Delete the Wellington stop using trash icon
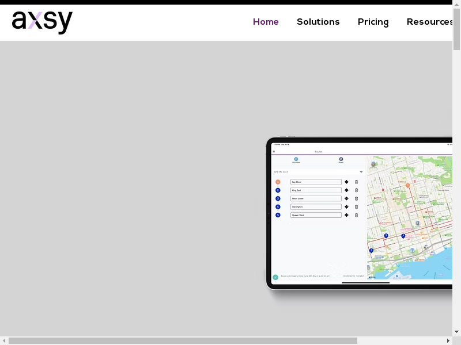This screenshot has height=345, width=461. point(356,207)
